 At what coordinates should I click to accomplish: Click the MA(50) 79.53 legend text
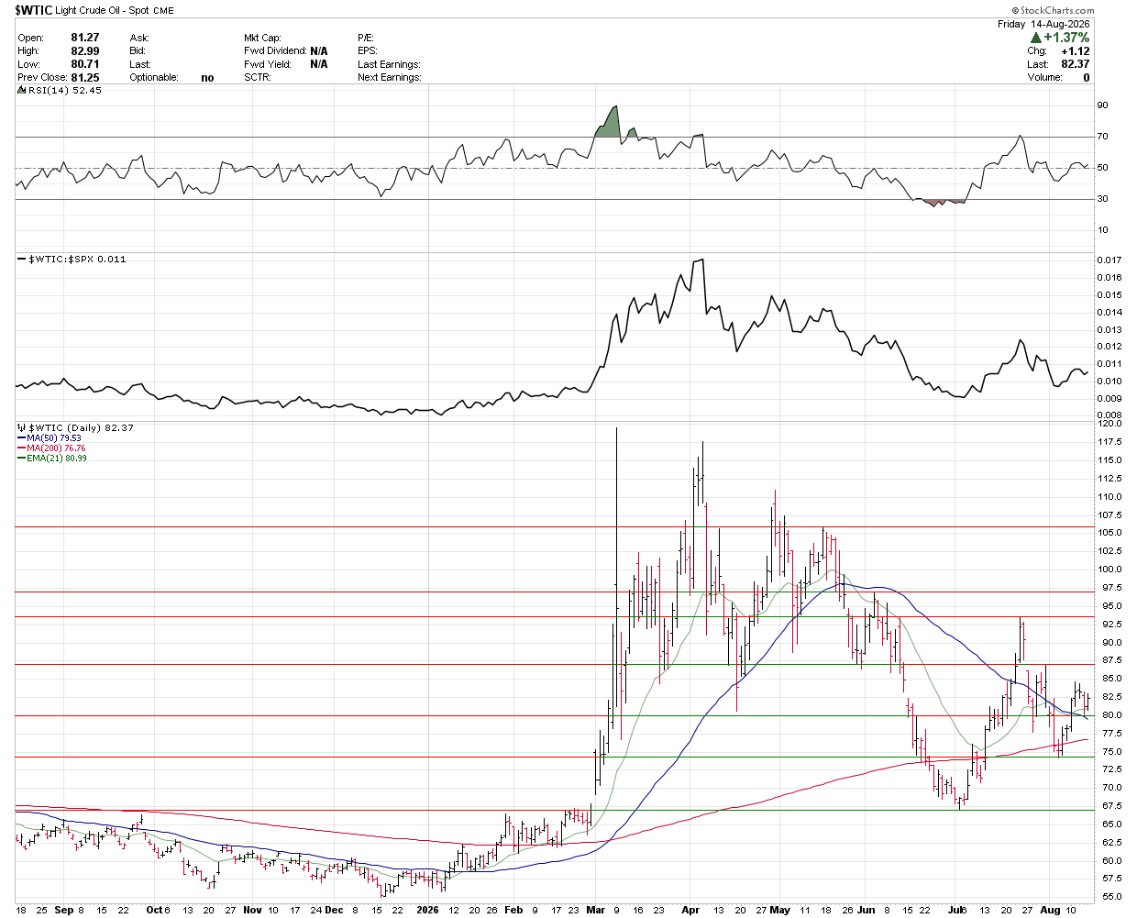(x=53, y=438)
